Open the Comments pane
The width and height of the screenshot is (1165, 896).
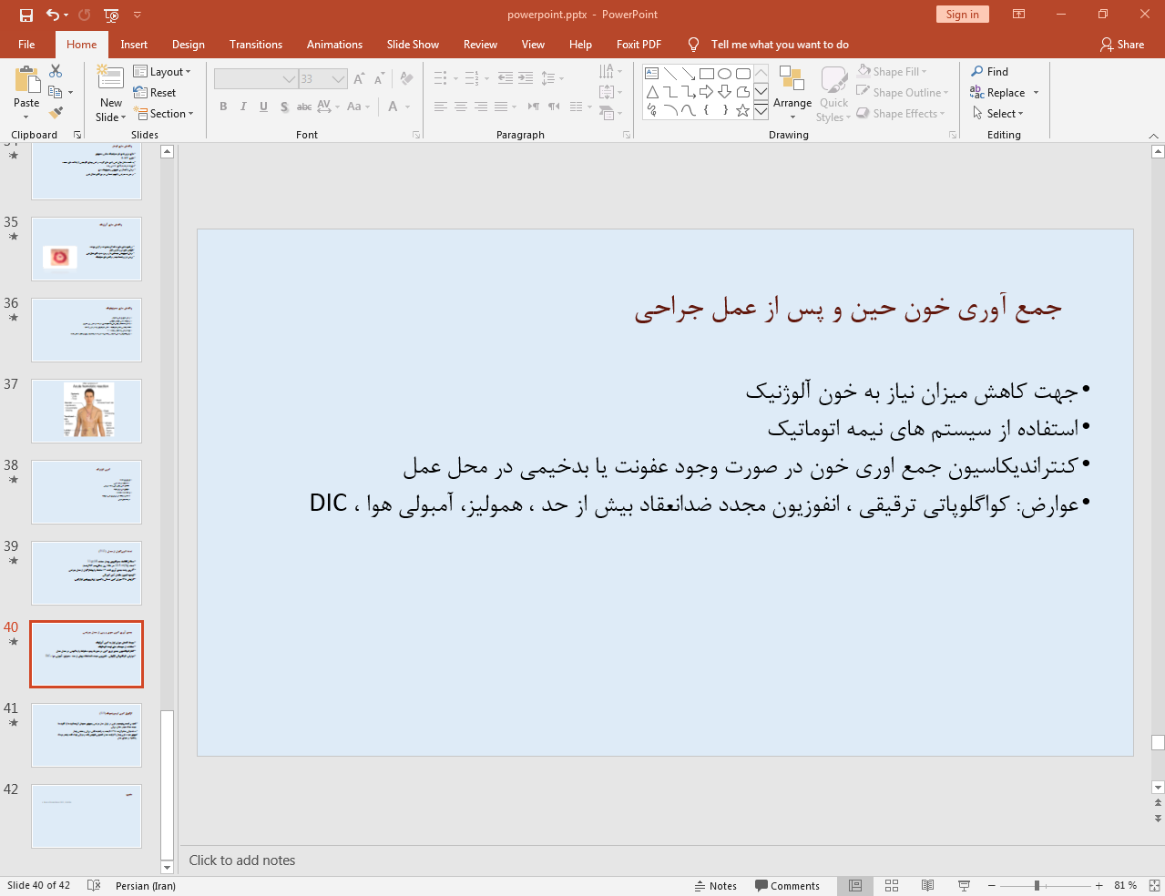(788, 886)
